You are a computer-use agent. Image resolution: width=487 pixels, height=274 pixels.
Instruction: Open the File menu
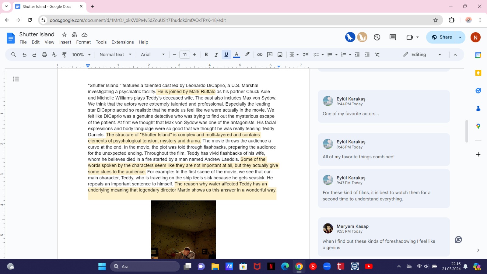point(23,42)
